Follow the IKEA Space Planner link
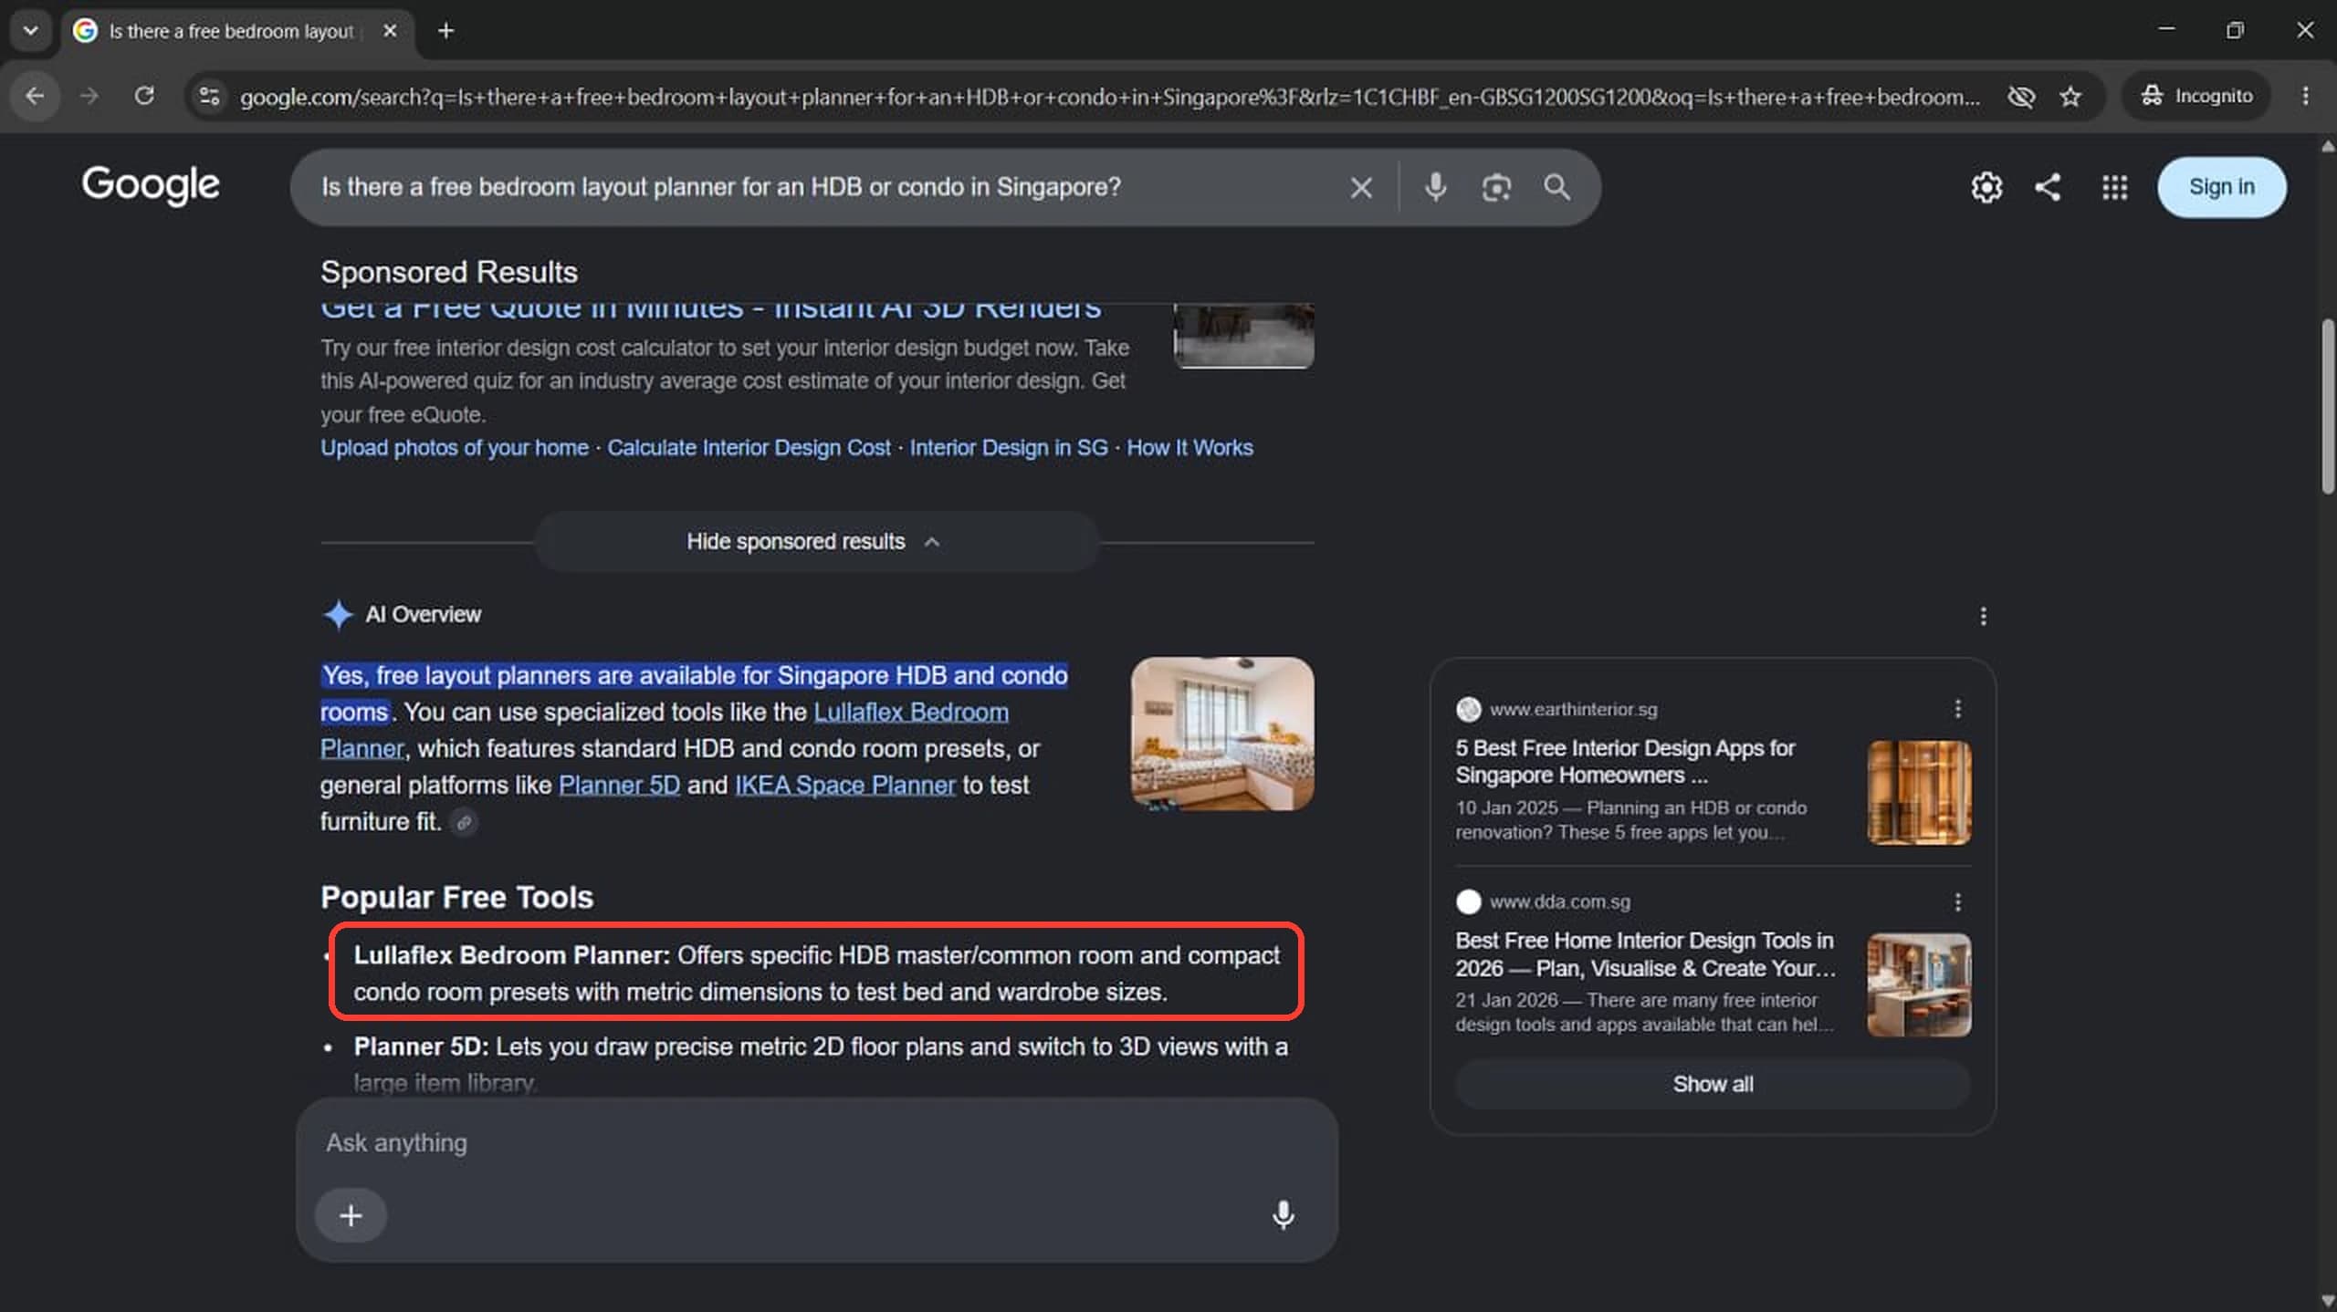 (844, 785)
